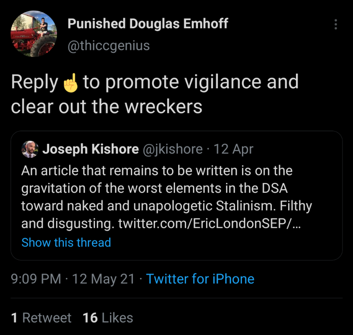Click the pointing-up finger emoji
The width and height of the screenshot is (353, 335).
(71, 82)
